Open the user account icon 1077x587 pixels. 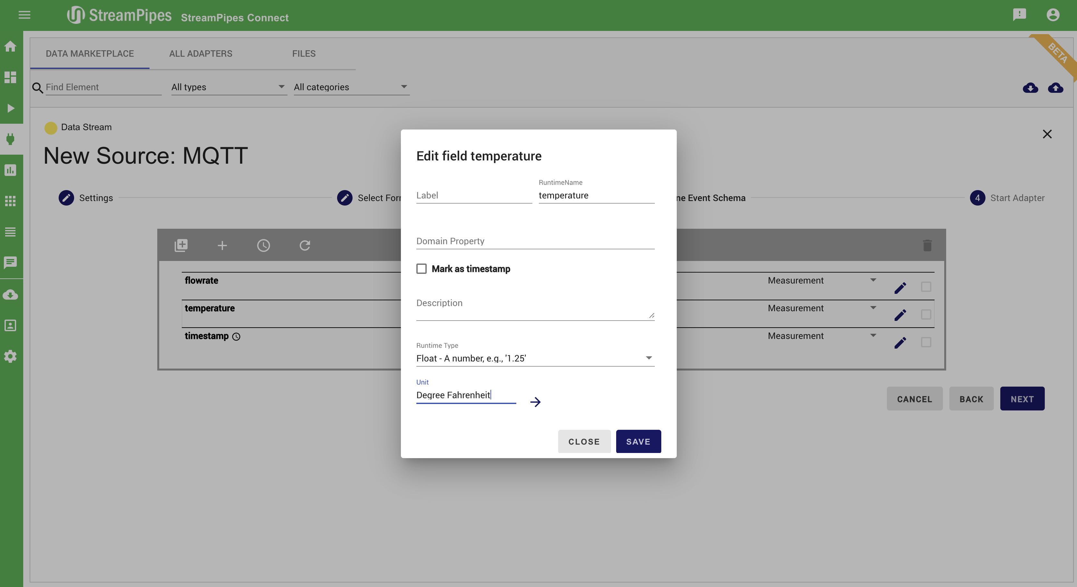click(1053, 15)
